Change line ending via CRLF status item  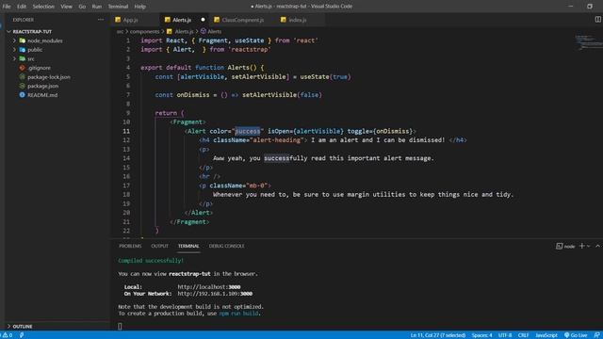(x=524, y=335)
